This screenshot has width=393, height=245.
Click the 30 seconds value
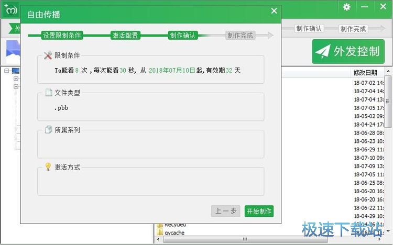pos(123,70)
